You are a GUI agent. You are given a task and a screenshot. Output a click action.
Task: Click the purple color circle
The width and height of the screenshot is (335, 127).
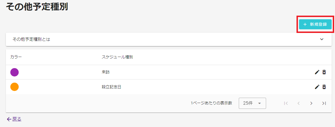(15, 72)
